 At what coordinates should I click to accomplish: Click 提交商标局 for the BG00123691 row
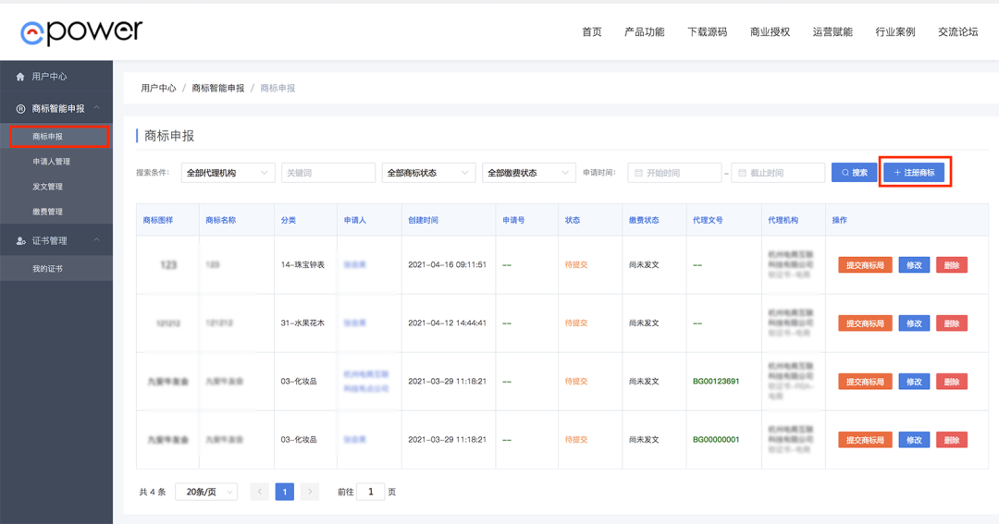pos(865,382)
